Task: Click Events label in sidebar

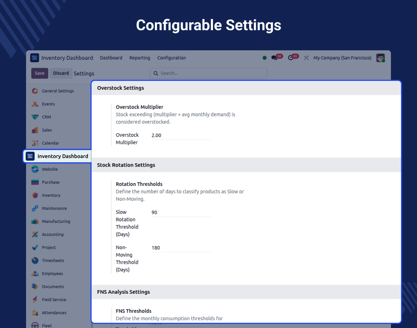Action: (48, 104)
